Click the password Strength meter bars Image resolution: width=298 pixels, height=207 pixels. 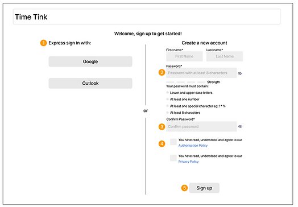pos(185,82)
